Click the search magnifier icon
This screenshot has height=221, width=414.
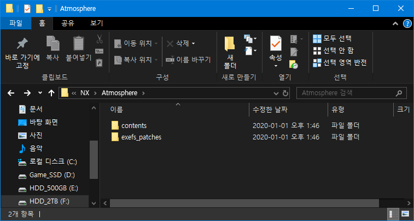(399, 93)
